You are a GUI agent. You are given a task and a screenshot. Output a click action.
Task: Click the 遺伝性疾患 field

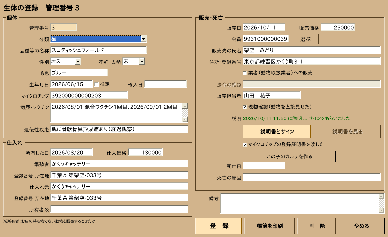tap(119, 129)
